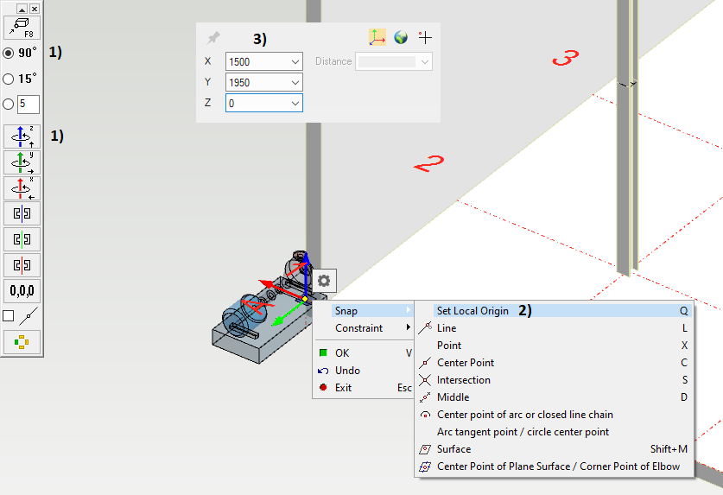This screenshot has width=723, height=495.
Task: Click red-line mirror button
Action: 22,264
